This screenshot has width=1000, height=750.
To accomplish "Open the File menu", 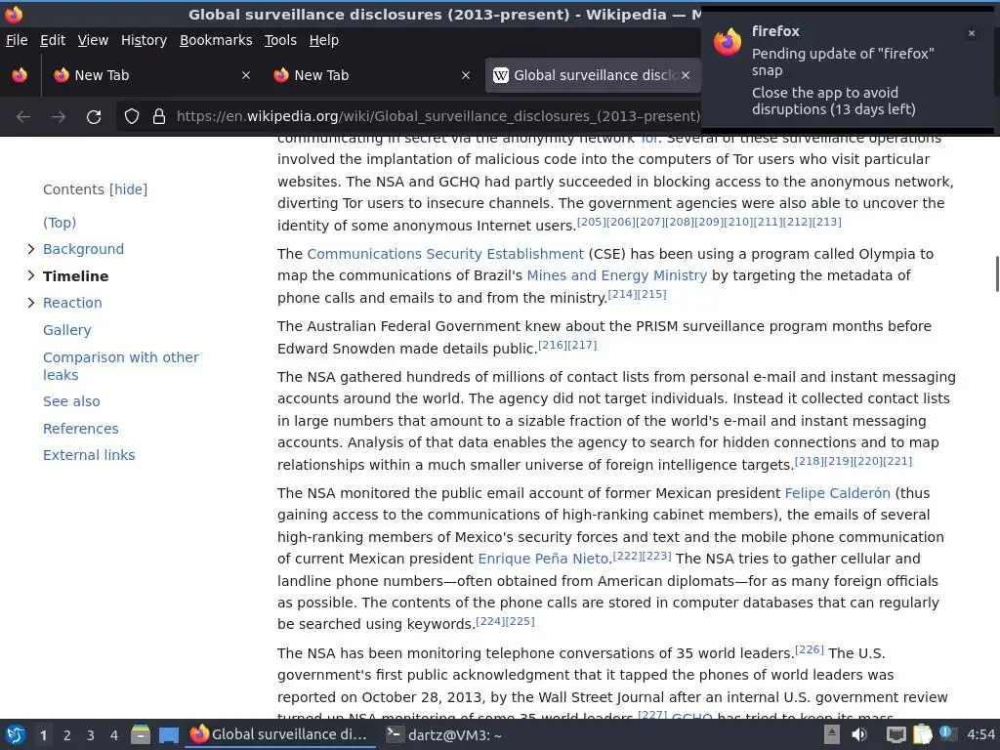I will (17, 40).
